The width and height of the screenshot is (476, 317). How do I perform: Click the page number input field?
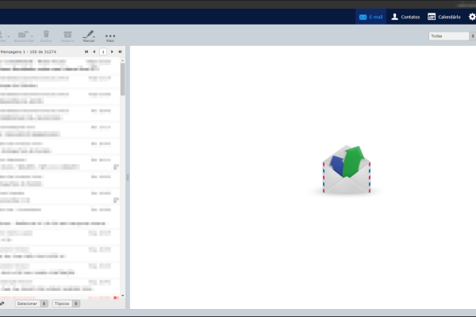[x=103, y=52]
